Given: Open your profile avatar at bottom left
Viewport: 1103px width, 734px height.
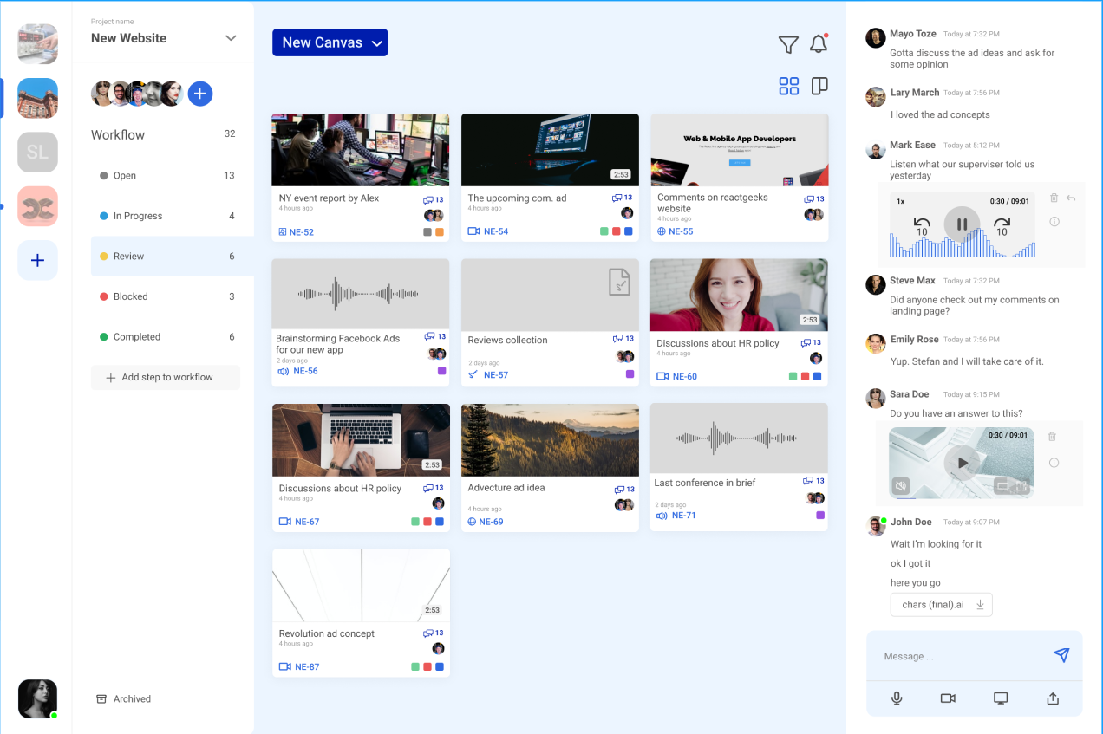Looking at the screenshot, I should click(37, 698).
